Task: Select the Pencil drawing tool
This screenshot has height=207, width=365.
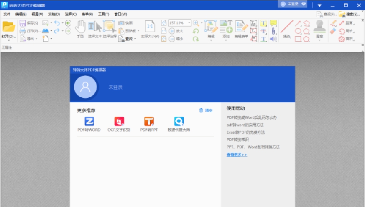Action: [333, 23]
